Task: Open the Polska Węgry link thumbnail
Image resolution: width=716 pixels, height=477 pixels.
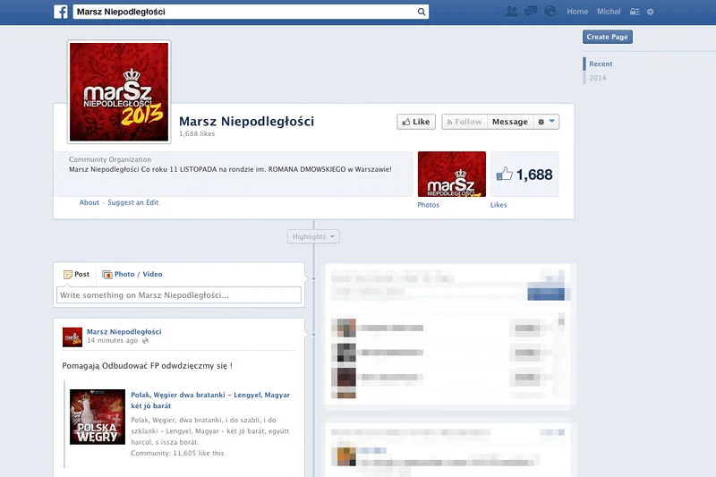Action: 98,417
